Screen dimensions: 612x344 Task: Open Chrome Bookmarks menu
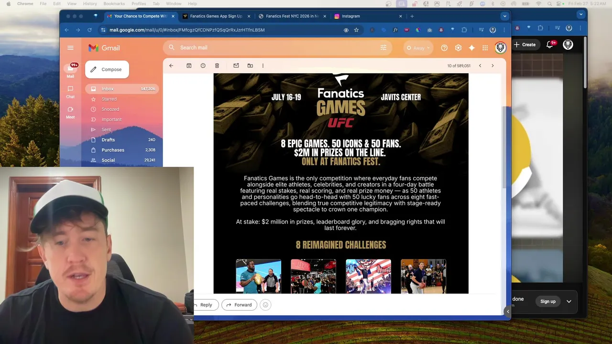point(114,3)
